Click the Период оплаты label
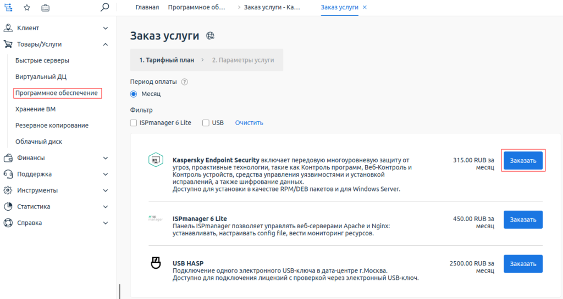This screenshot has width=563, height=299. (x=153, y=82)
